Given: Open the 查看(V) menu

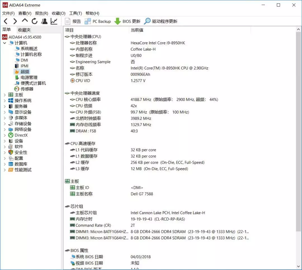Looking at the screenshot, I should click(25, 13).
